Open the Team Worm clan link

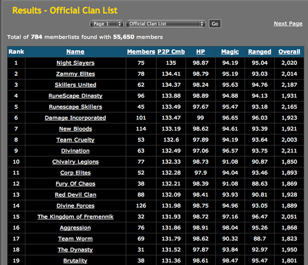[76, 239]
